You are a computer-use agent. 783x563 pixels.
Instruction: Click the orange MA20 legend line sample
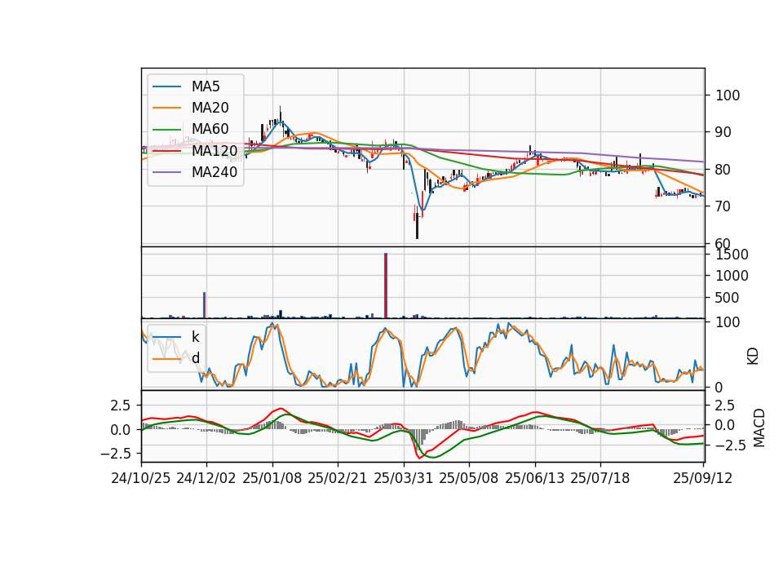(166, 108)
